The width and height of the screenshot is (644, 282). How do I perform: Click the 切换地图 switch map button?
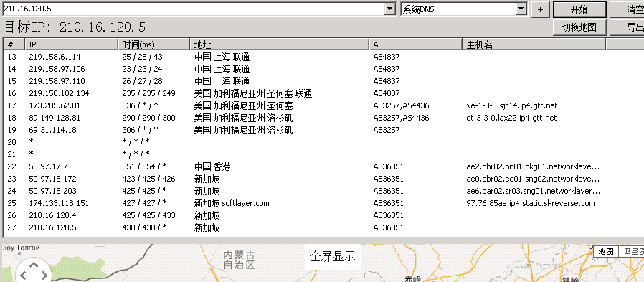(x=579, y=27)
